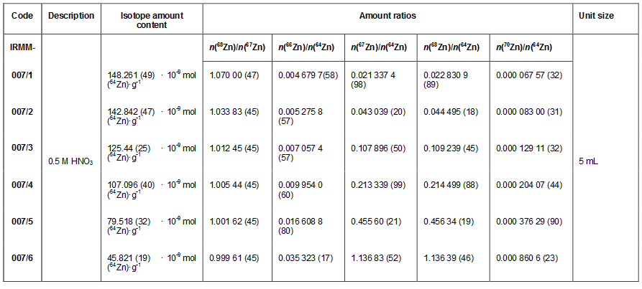
Task: Click the 007/5 row code
Action: click(x=17, y=222)
